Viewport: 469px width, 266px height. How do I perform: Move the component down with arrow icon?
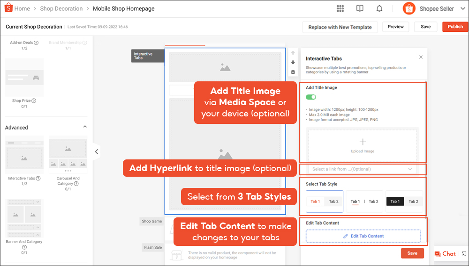coord(293,62)
